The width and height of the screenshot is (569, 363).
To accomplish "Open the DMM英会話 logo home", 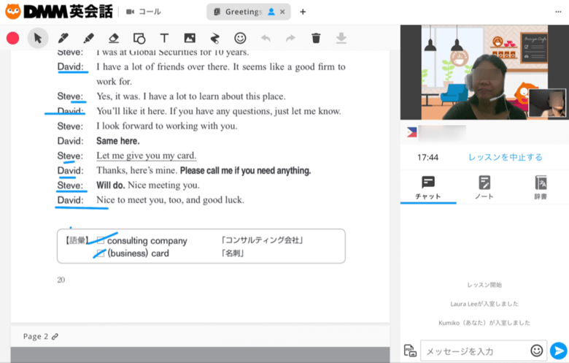I will 59,12.
